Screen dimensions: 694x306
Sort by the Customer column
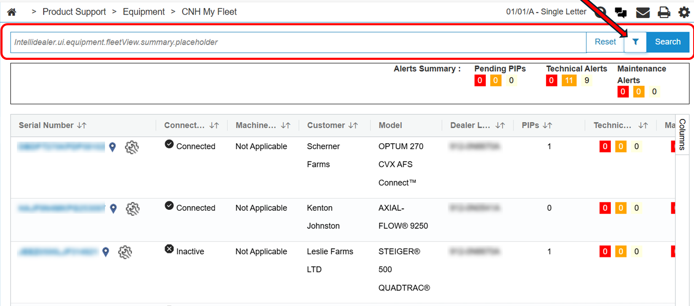click(353, 126)
